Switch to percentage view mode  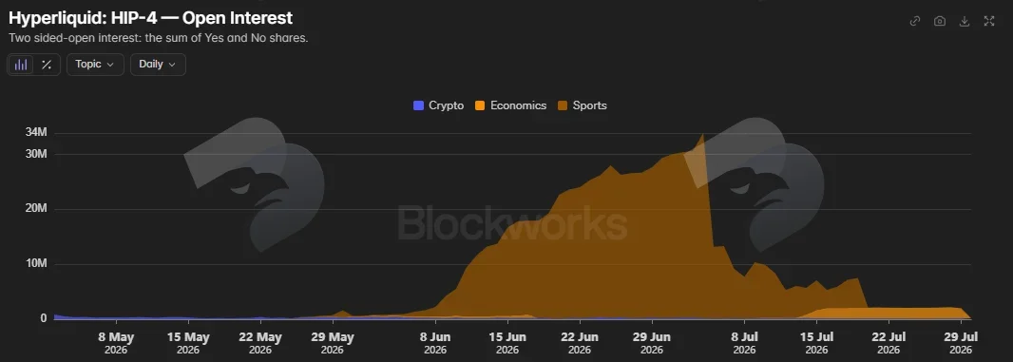(47, 65)
